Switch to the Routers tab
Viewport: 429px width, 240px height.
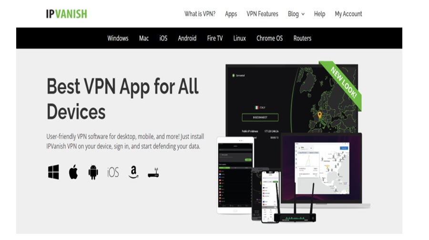302,38
